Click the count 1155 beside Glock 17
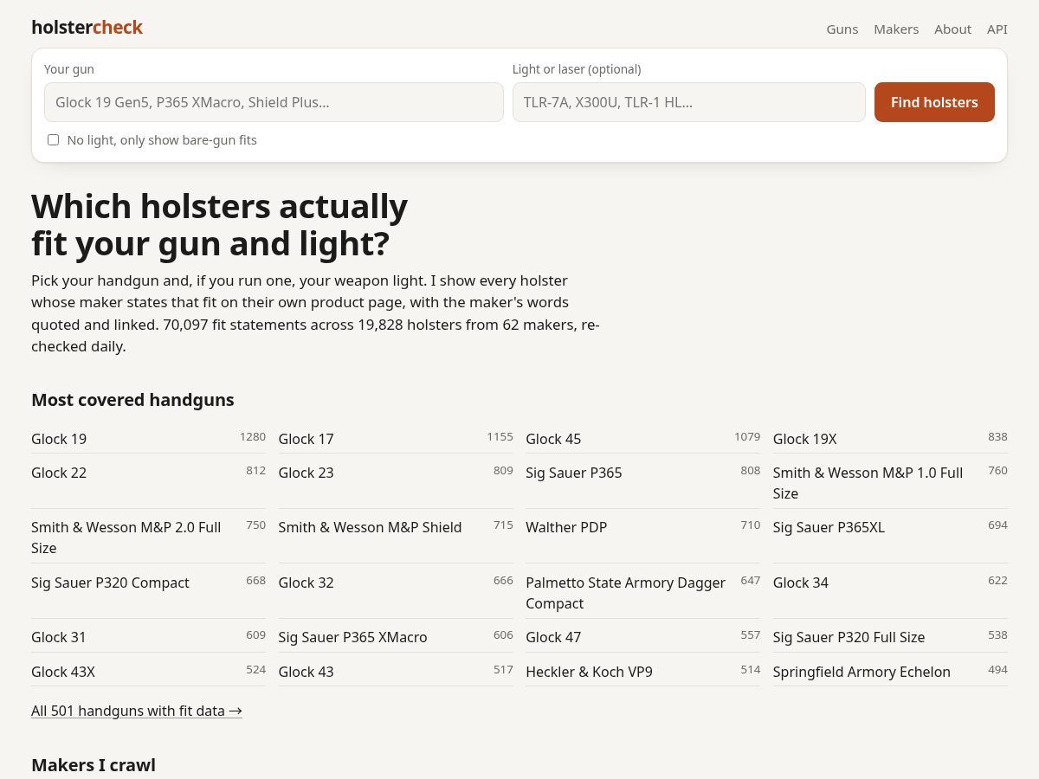Screen dimensions: 1039x779 (500, 436)
